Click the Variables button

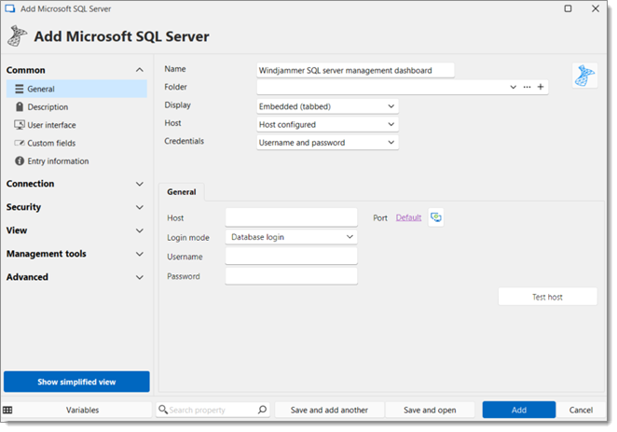(x=82, y=410)
